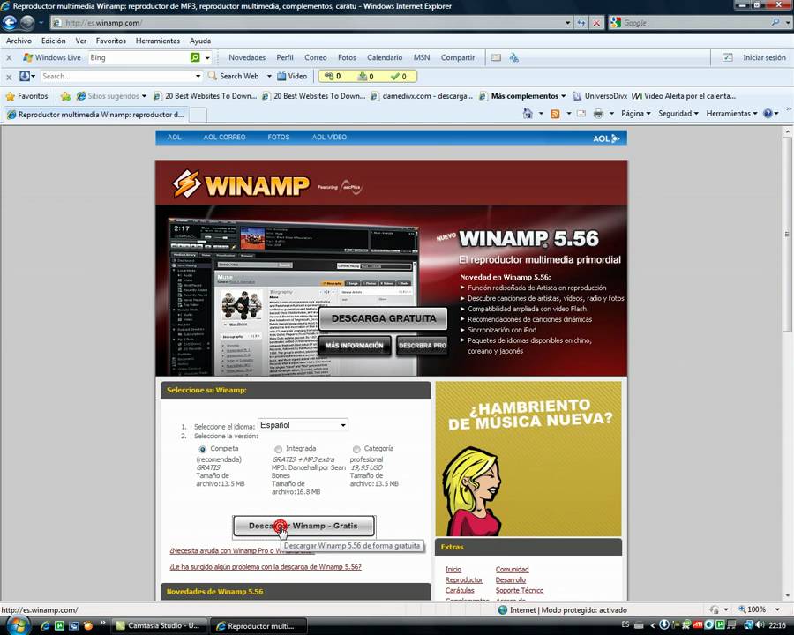Click the AOL CORREO link
This screenshot has width=794, height=635.
[x=224, y=138]
